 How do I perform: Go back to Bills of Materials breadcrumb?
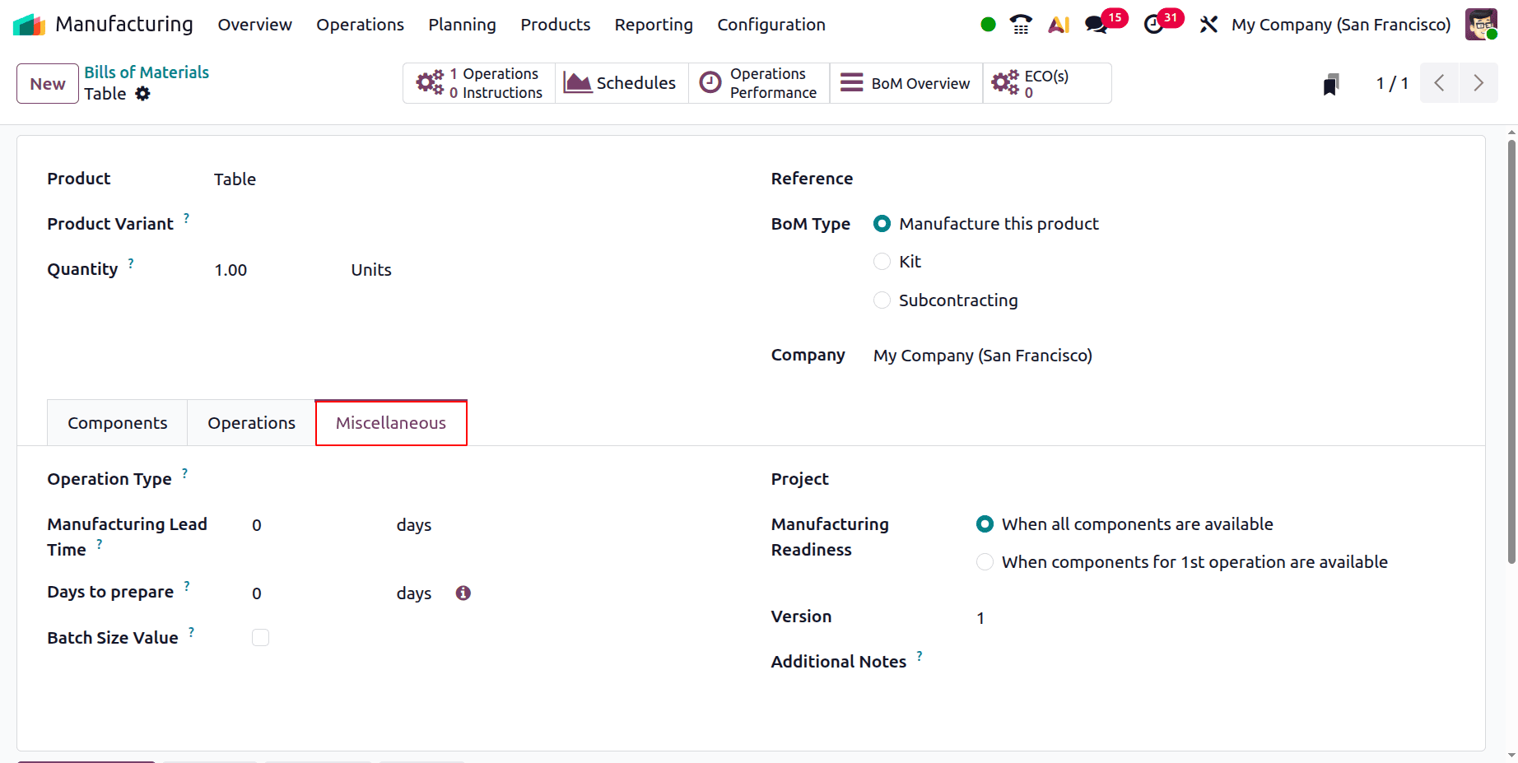click(147, 72)
